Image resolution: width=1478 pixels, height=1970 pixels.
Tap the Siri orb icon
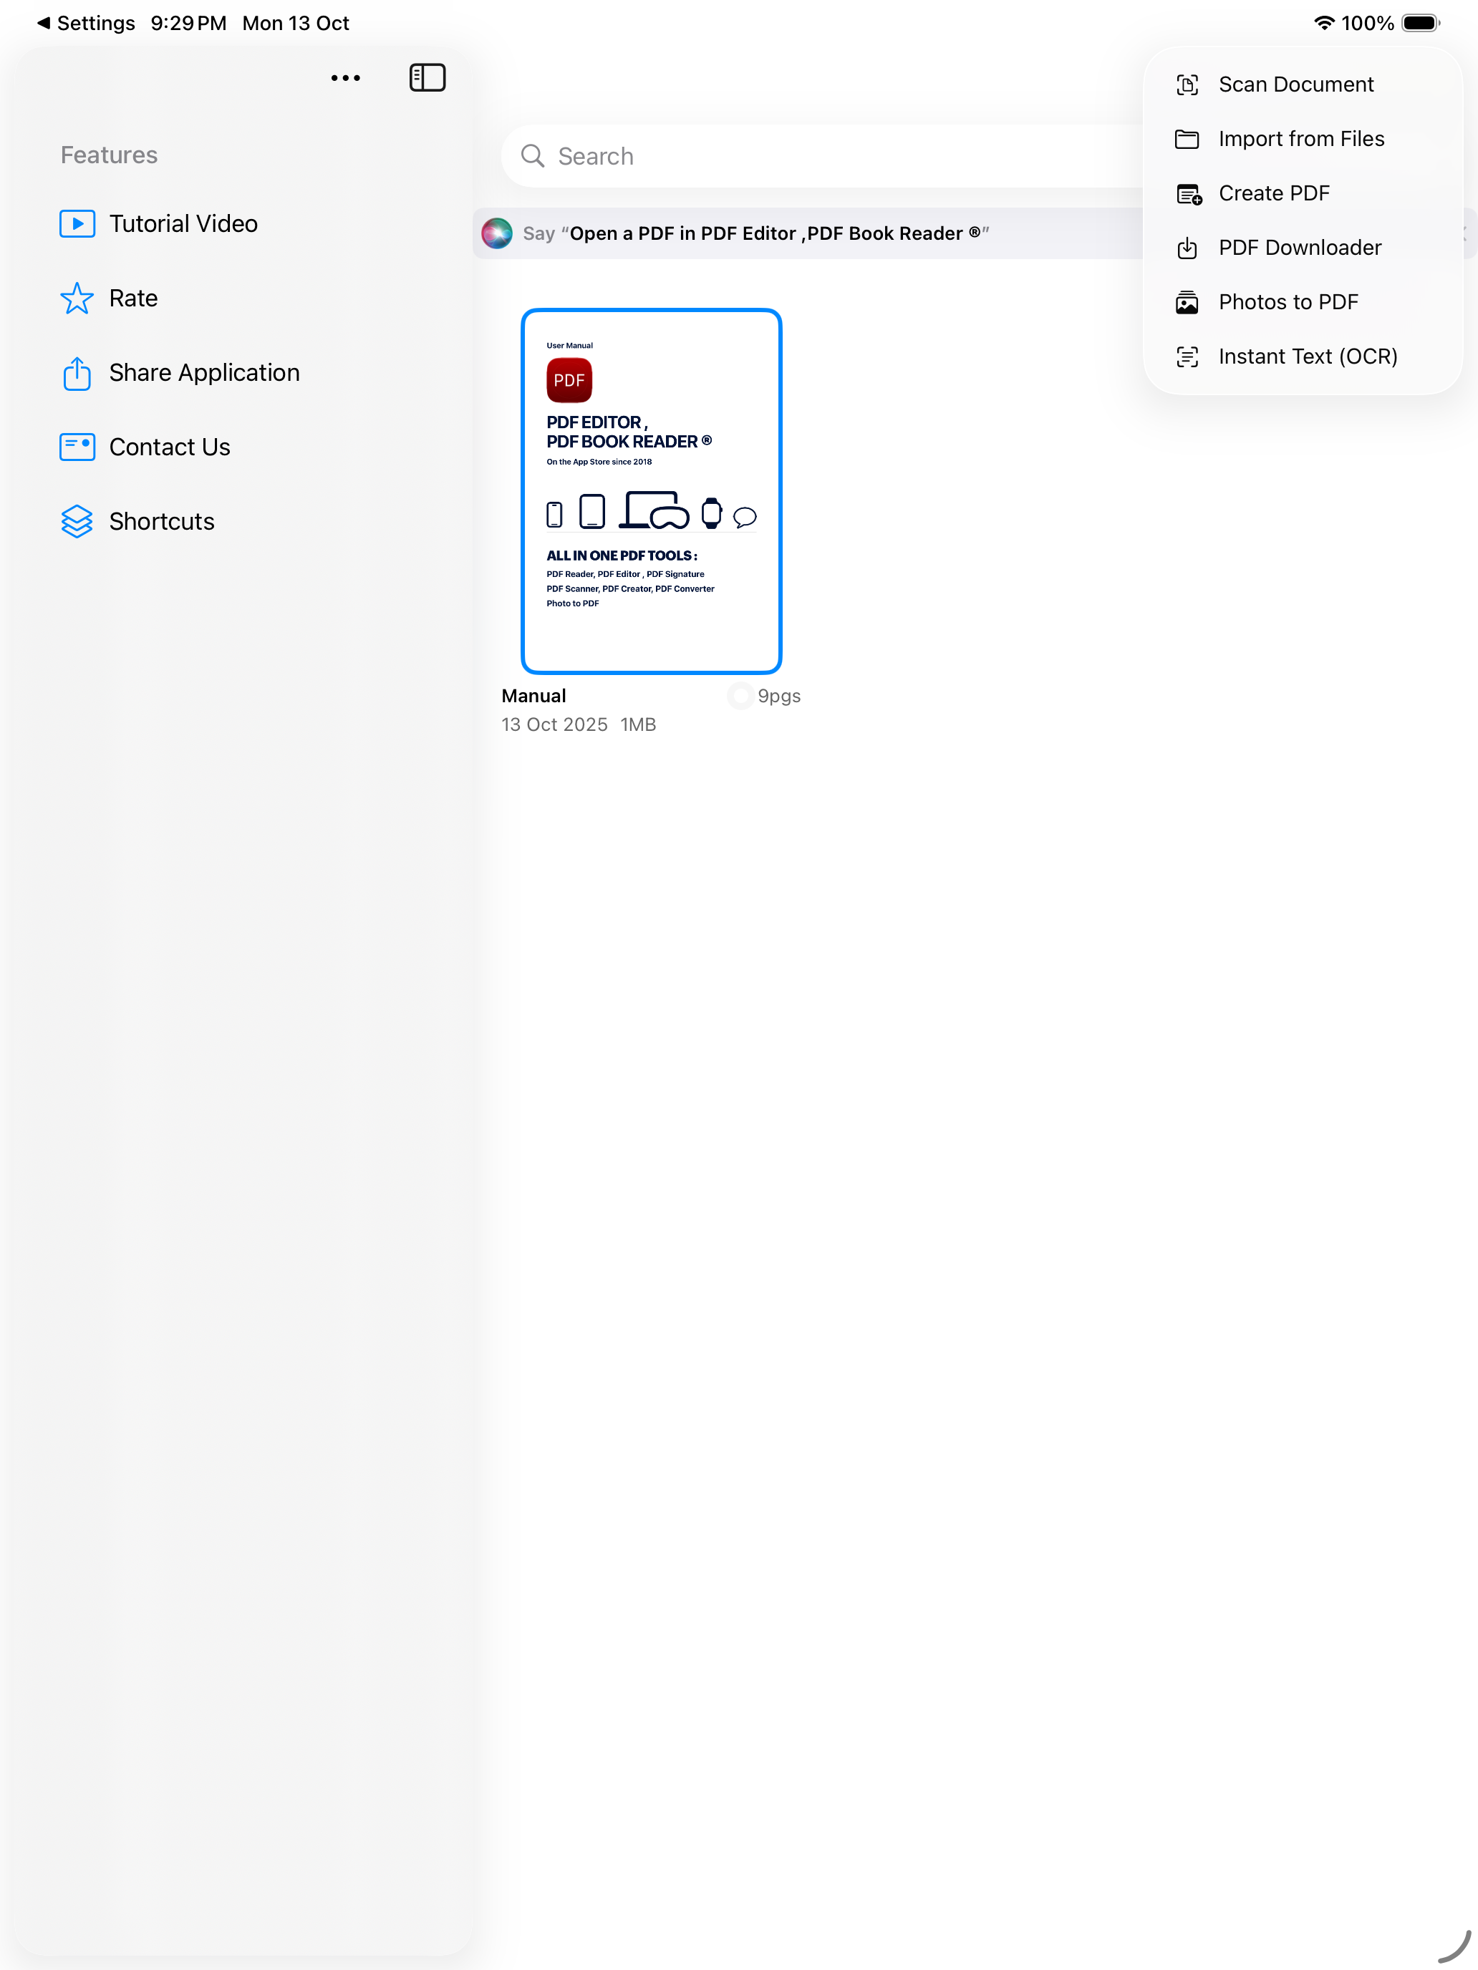tap(497, 233)
